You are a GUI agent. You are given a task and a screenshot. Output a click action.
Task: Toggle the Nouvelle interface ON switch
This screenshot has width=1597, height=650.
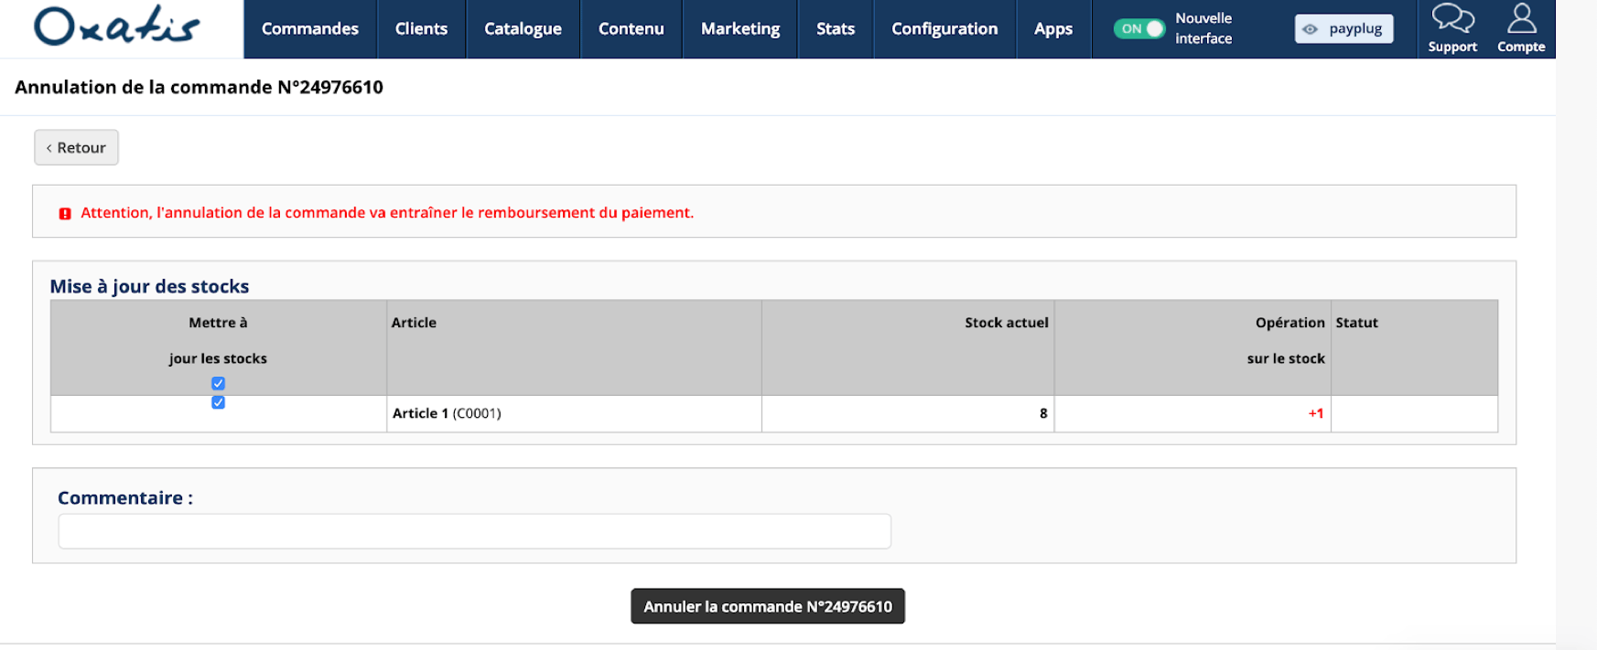[1139, 29]
